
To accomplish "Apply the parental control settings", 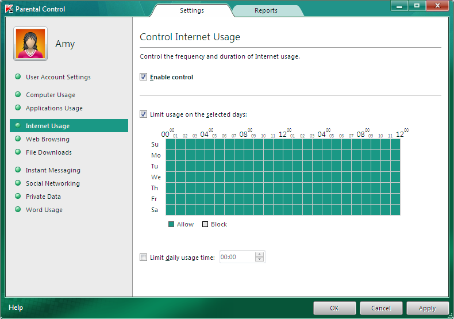I will point(428,308).
